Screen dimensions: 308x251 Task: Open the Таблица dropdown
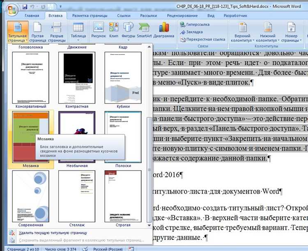(78, 32)
